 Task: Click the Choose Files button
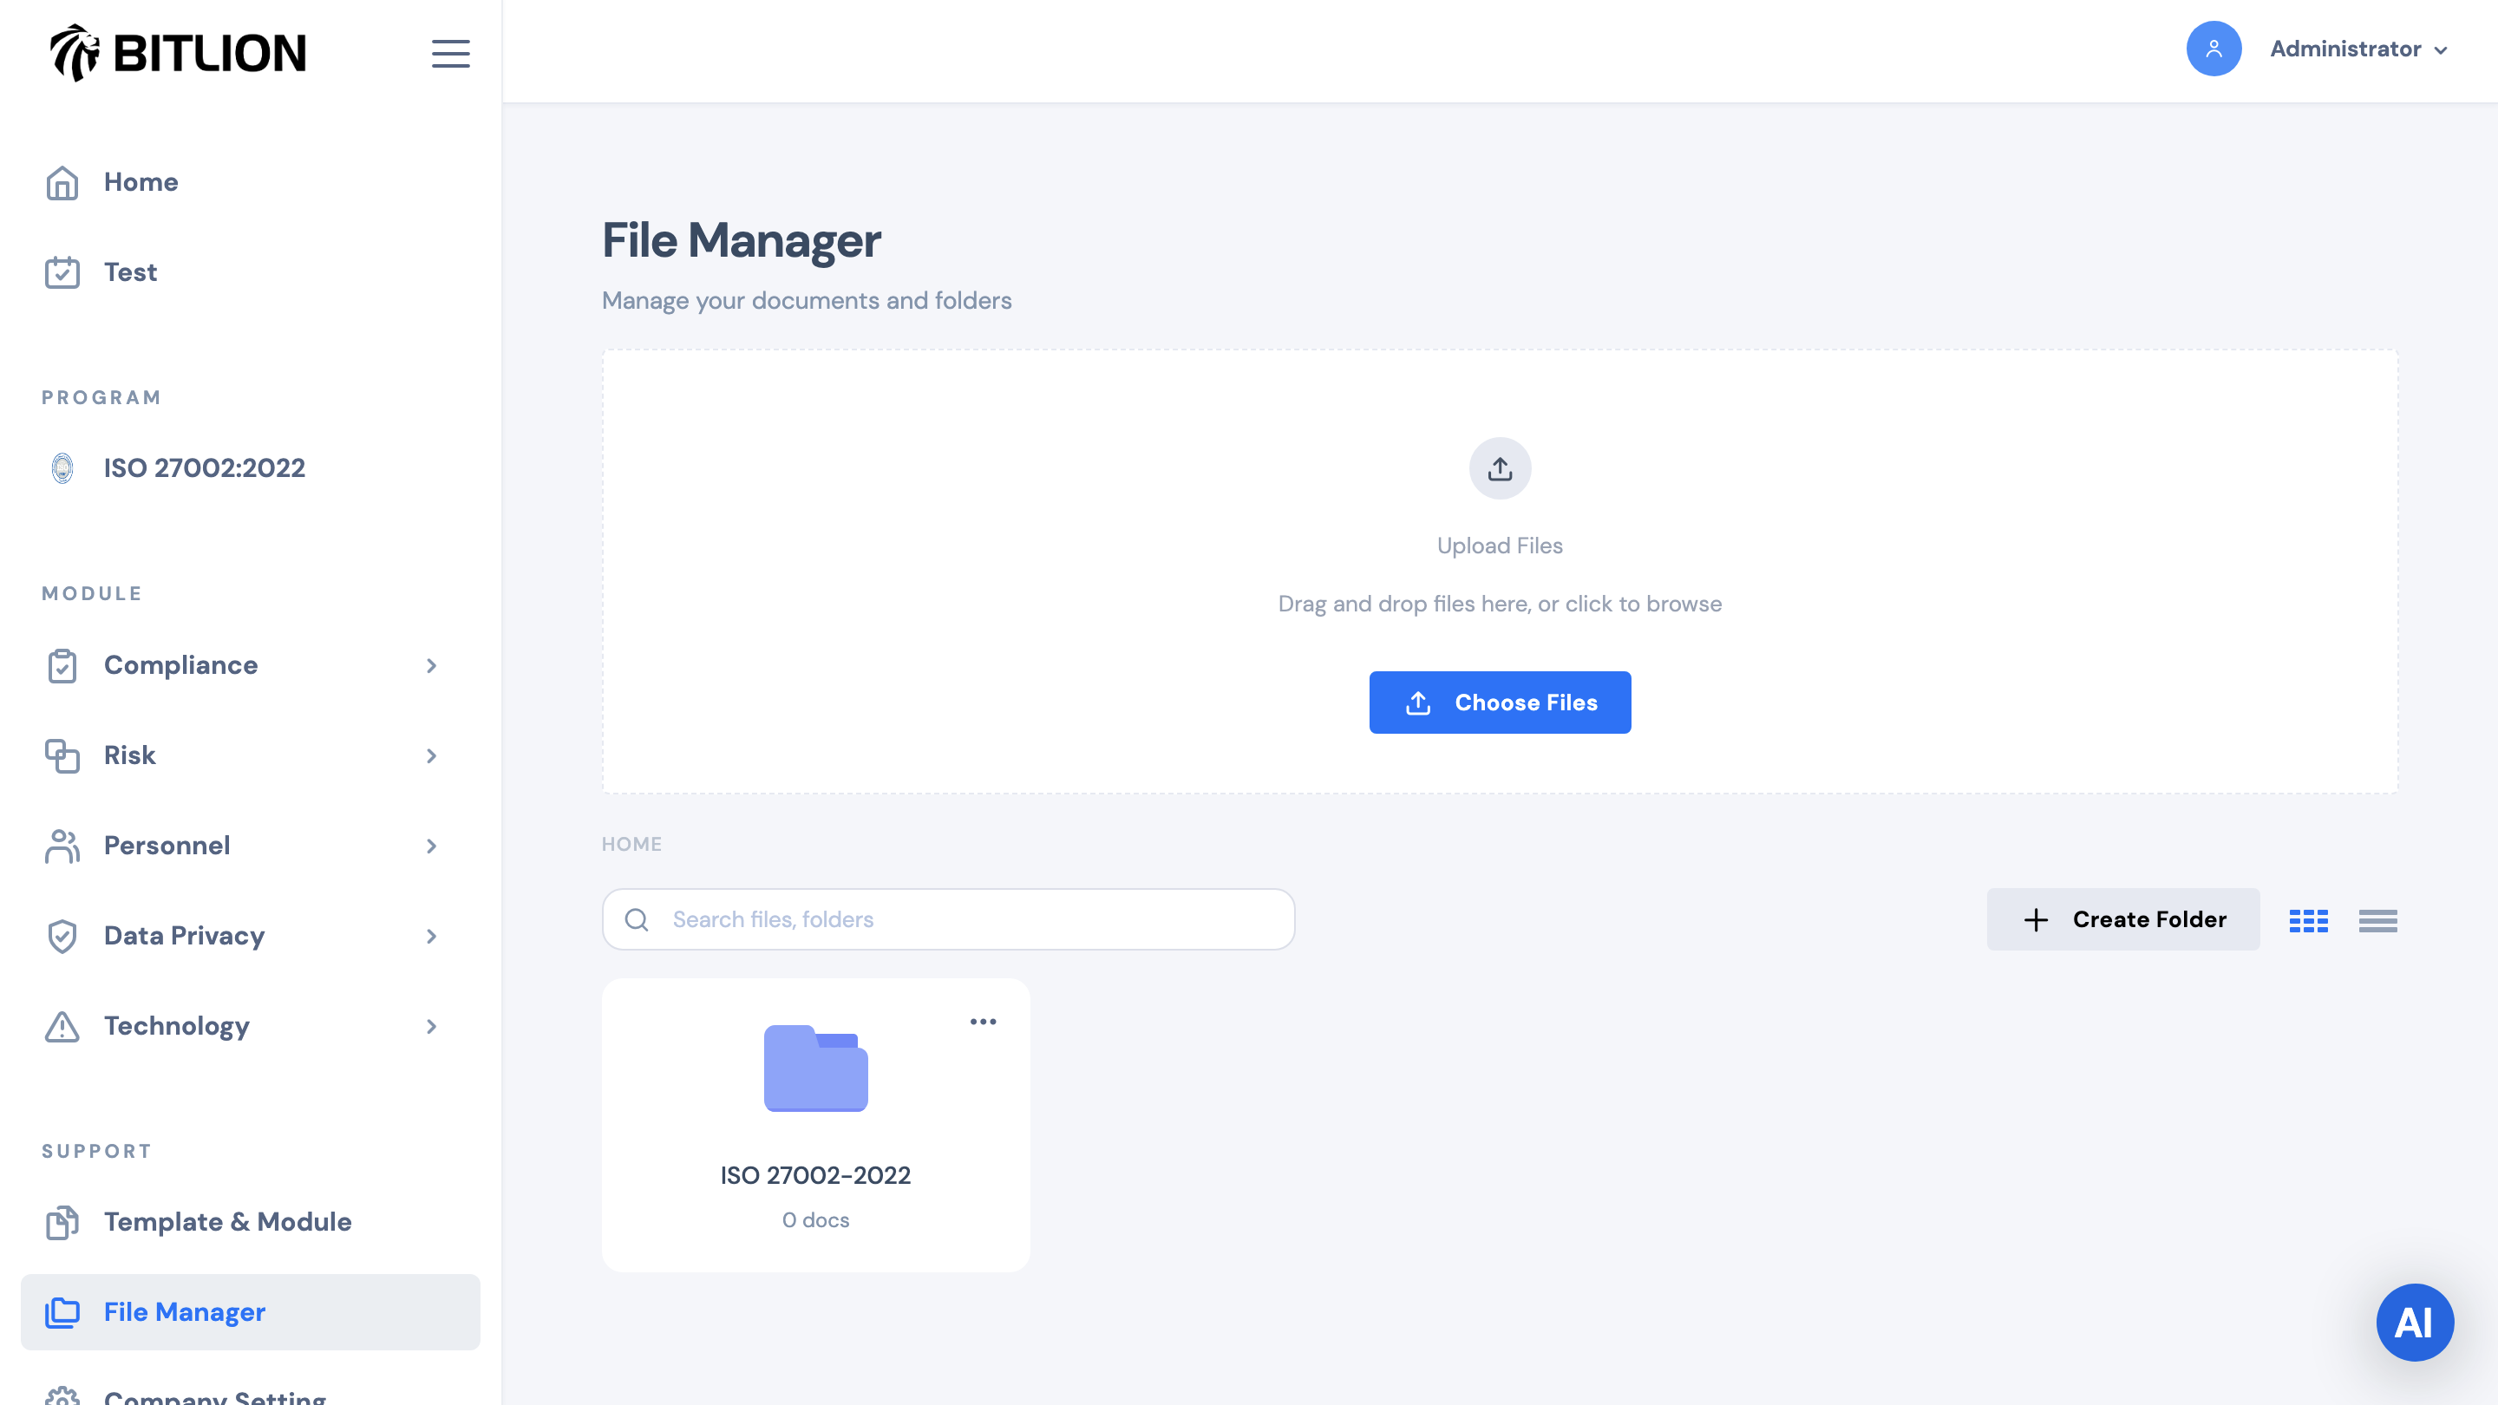(1501, 702)
